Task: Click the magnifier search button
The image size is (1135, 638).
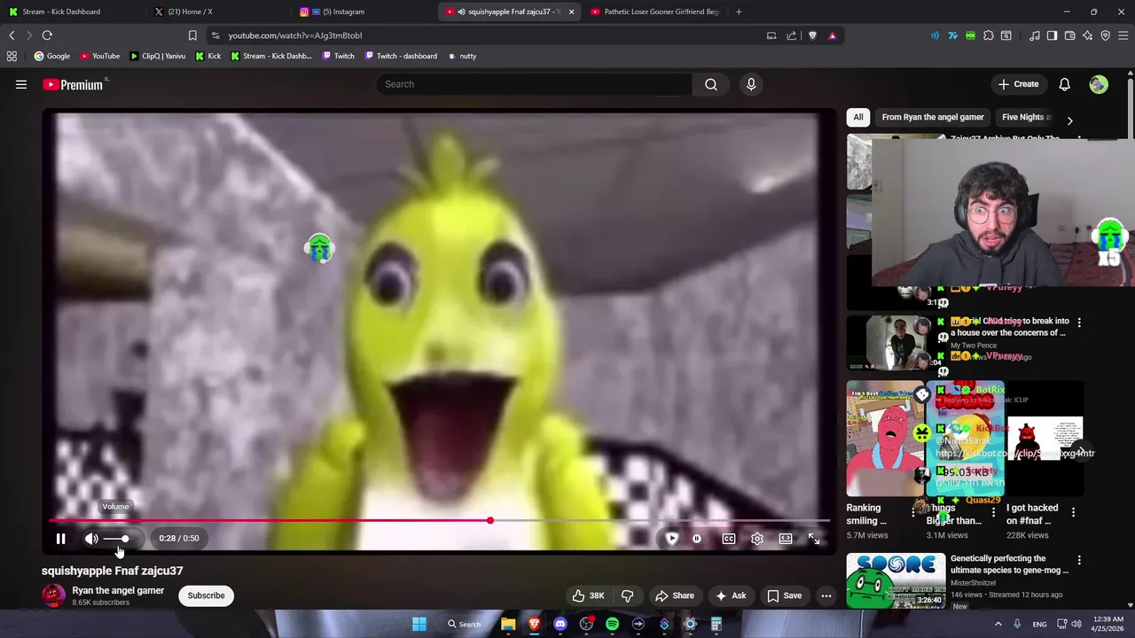Action: coord(711,84)
